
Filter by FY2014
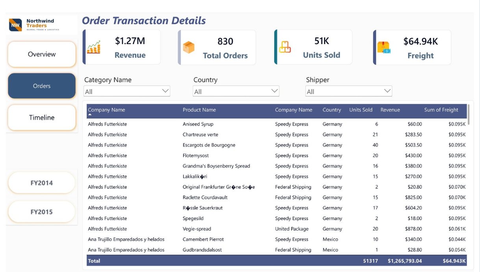42,183
